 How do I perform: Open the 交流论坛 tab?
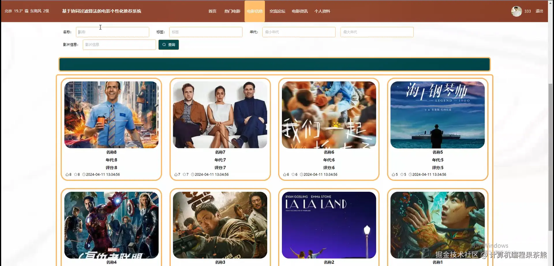(277, 11)
